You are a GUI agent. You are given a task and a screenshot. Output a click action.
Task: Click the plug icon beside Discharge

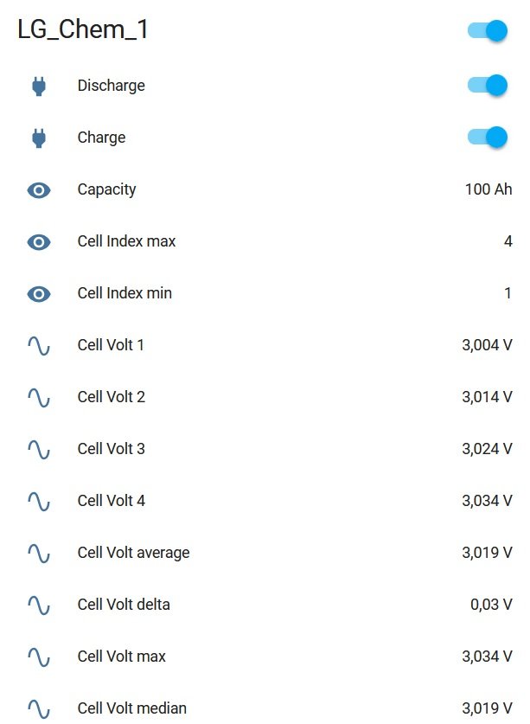tap(39, 86)
